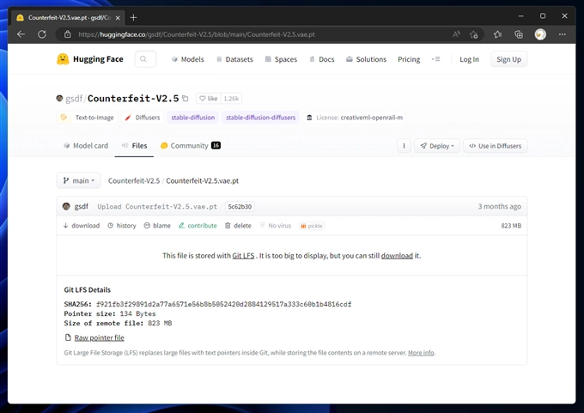Click contribute link

coord(198,226)
